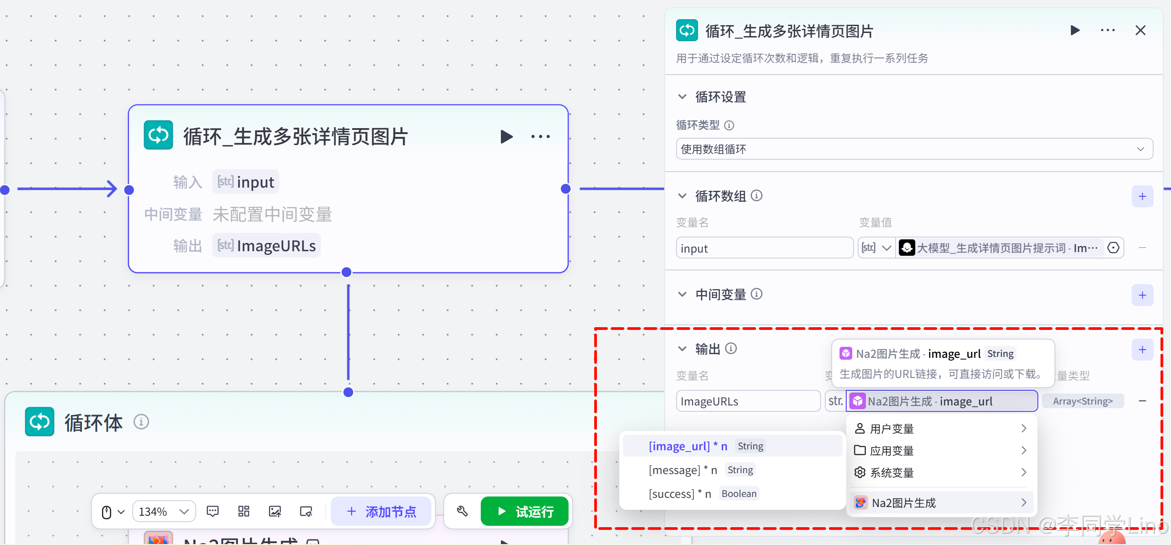1171x545 pixels.
Task: Open the 循环类型 dropdown 使用数组循环
Action: coord(914,149)
